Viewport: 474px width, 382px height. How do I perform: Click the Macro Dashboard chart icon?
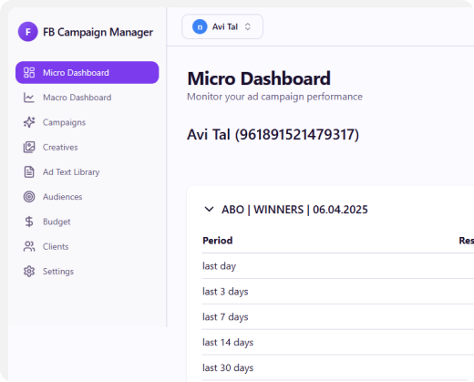pyautogui.click(x=29, y=98)
